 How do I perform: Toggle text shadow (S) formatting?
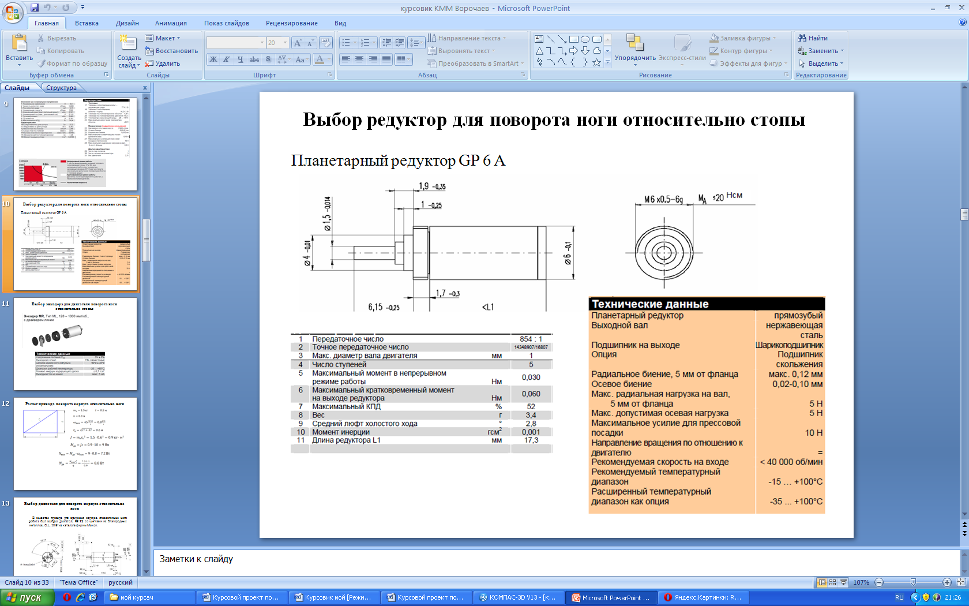268,59
